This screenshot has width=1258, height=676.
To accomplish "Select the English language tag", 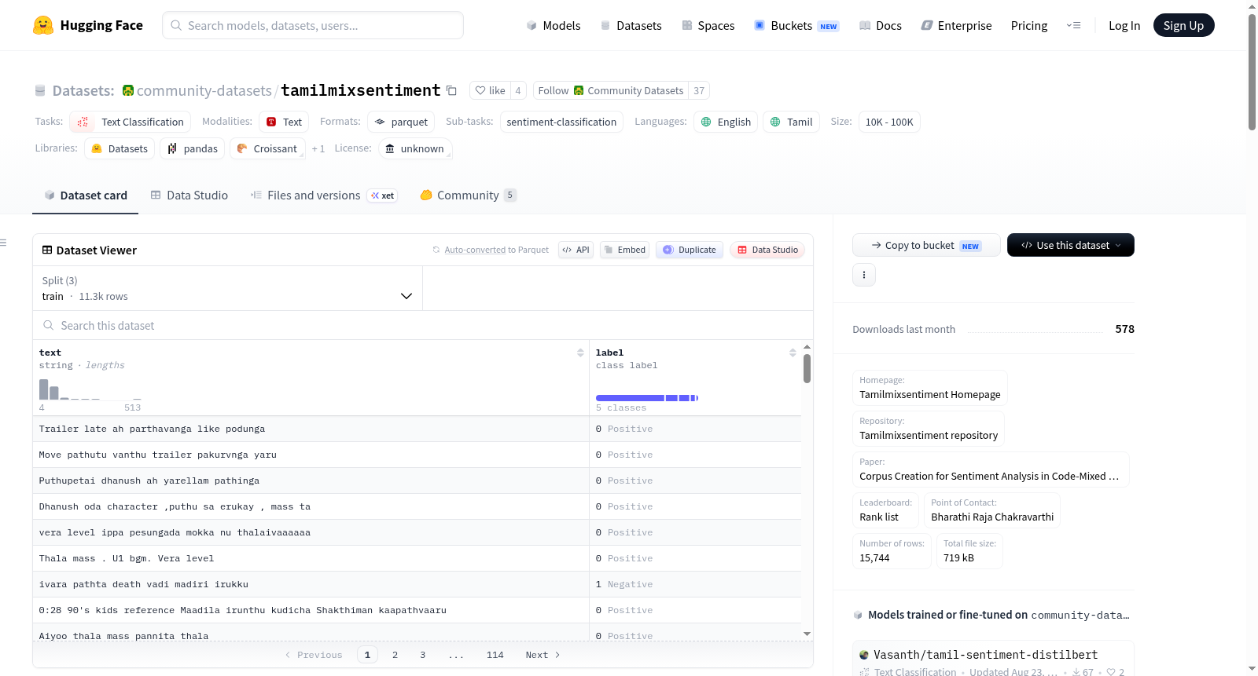I will (x=726, y=122).
